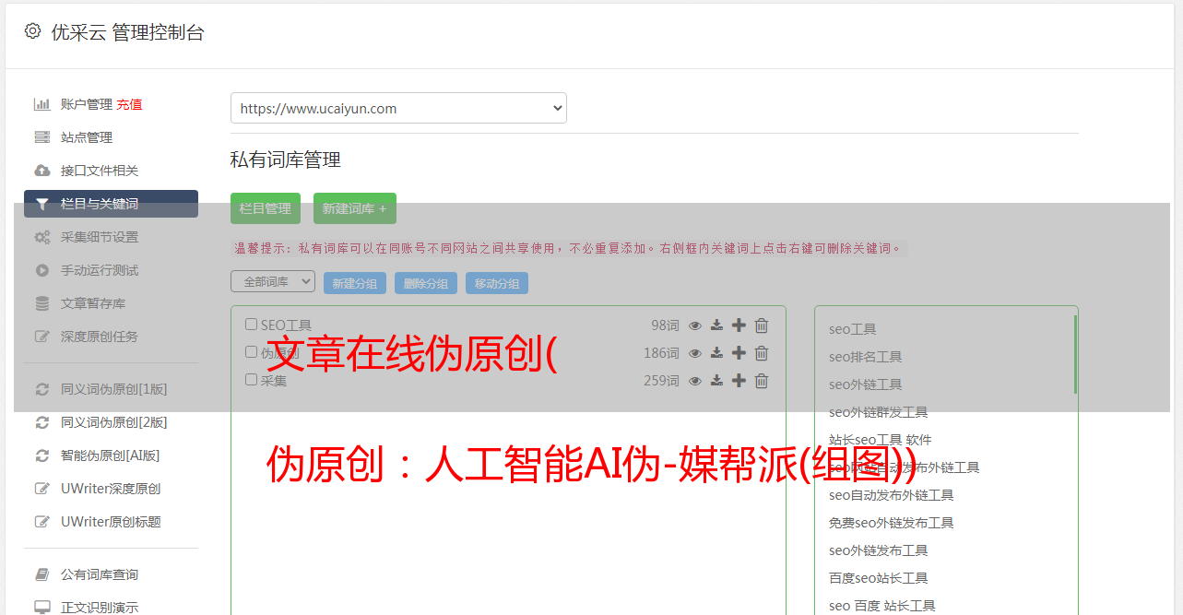Click the edit icon for UWriter深度原创

tap(42, 489)
